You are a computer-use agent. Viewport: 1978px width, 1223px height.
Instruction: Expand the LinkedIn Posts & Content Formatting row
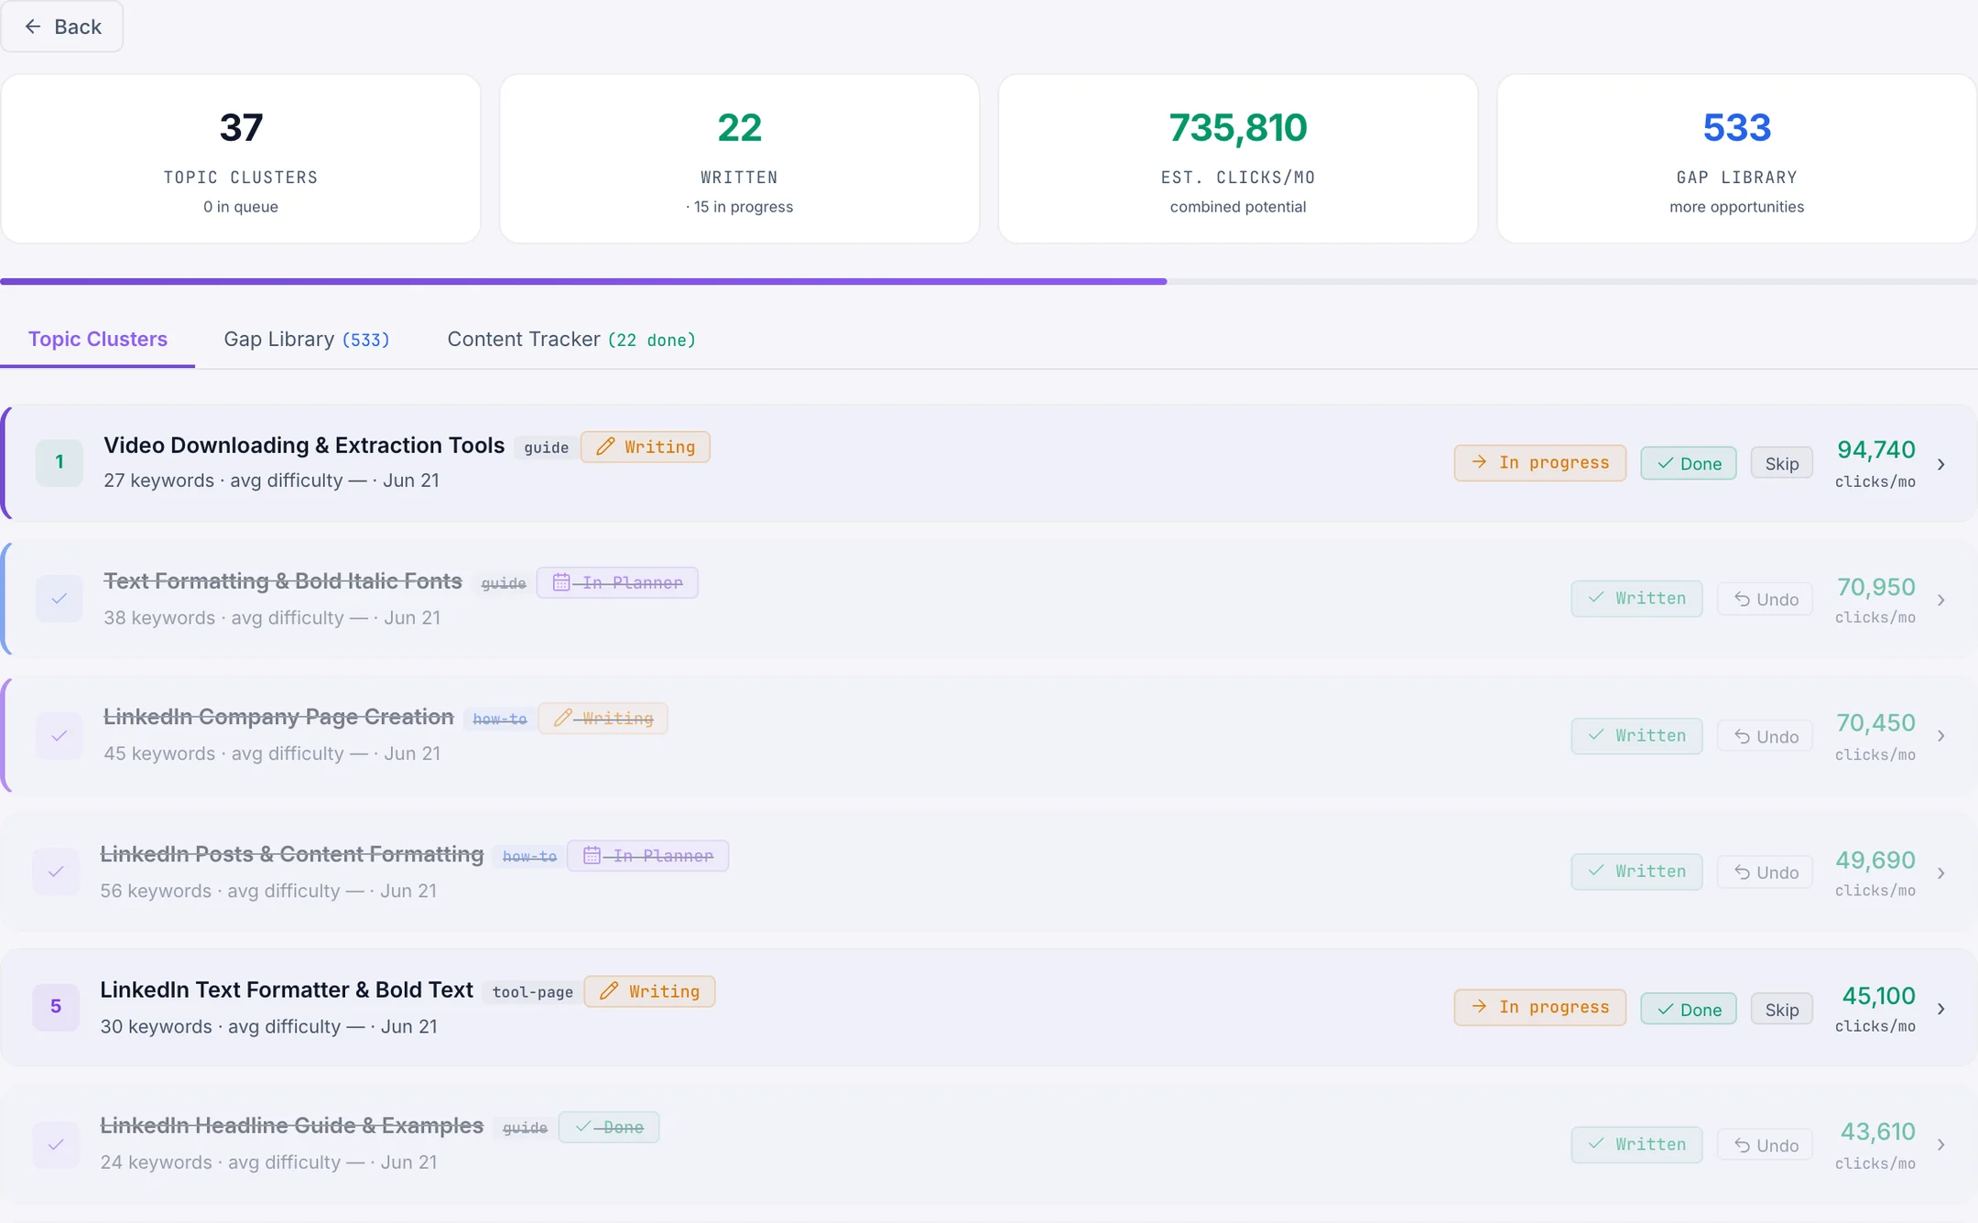point(1940,873)
